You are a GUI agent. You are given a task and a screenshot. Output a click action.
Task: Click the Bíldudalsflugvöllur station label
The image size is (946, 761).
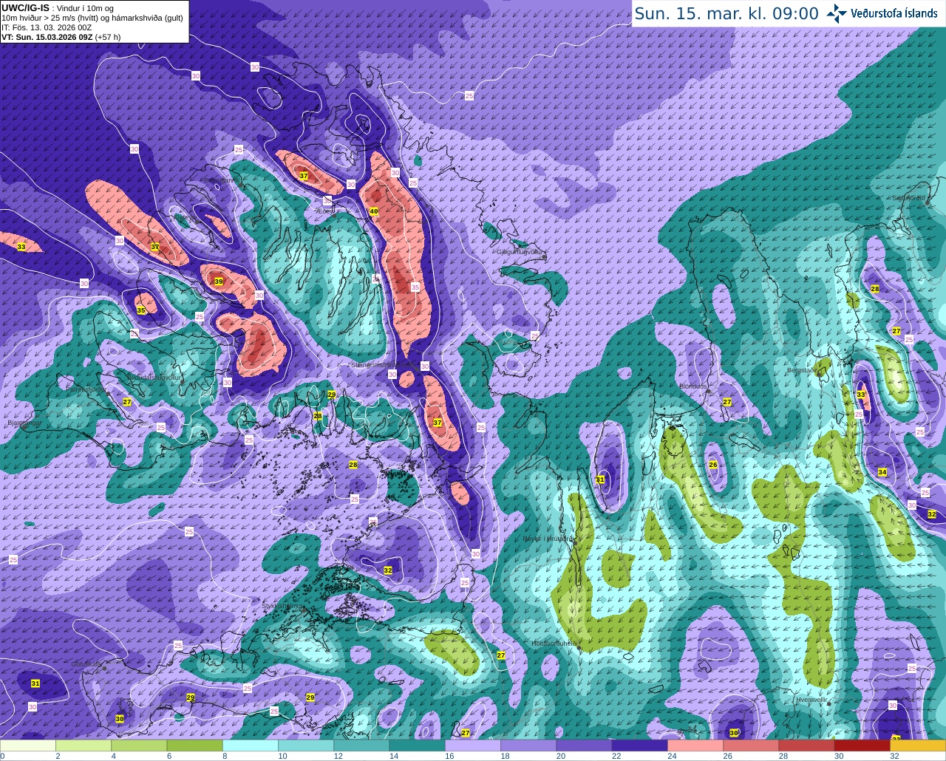pos(154,377)
